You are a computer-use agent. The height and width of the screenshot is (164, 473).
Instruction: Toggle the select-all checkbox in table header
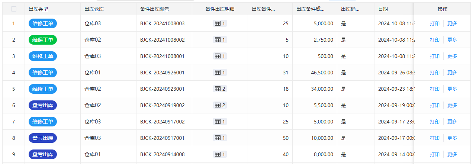coord(14,9)
